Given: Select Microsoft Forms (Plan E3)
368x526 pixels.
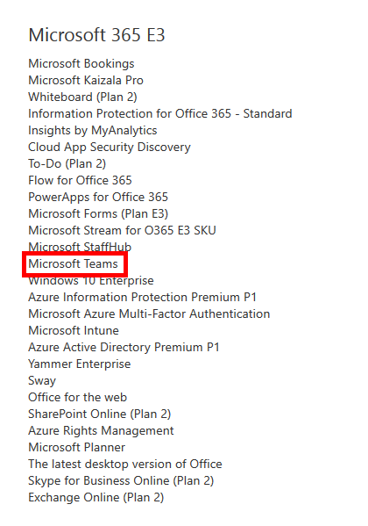Looking at the screenshot, I should point(98,214).
